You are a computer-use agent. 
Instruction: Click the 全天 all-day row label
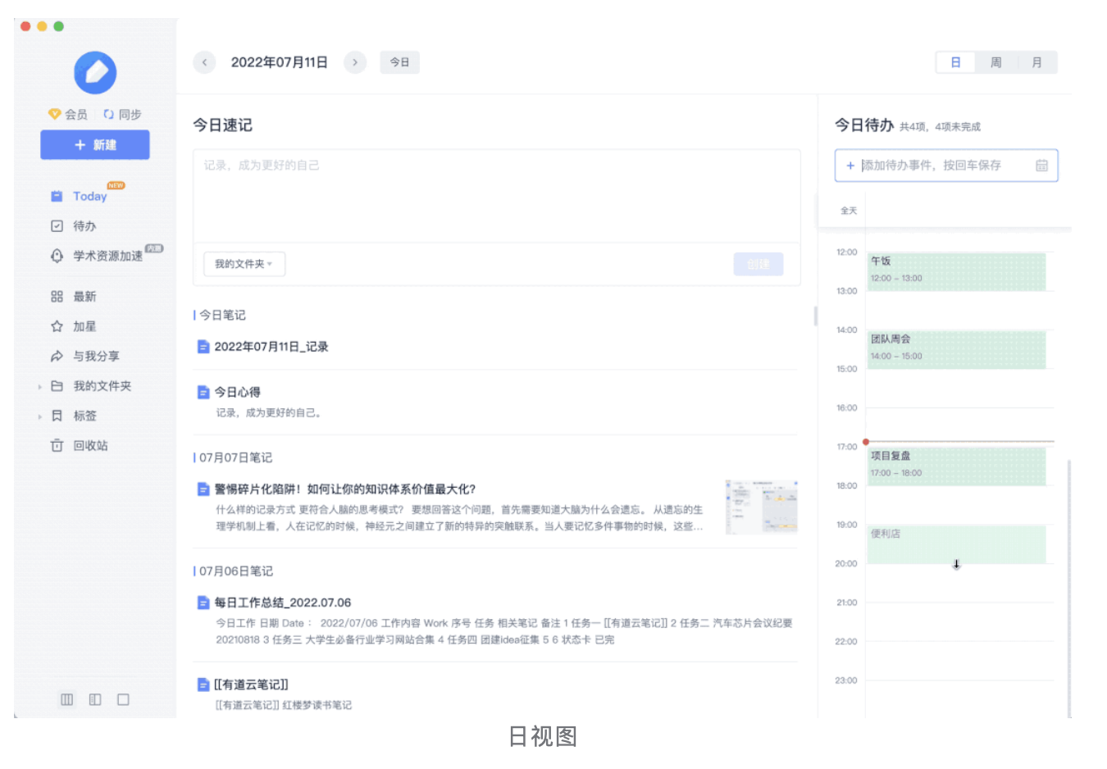tap(849, 211)
